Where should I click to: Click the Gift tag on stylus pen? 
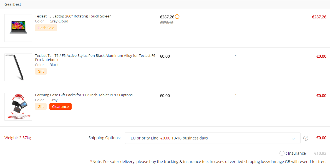41,71
